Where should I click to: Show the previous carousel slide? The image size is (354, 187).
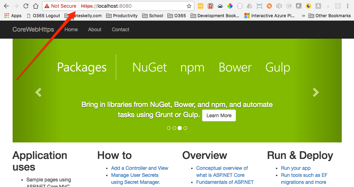(39, 92)
